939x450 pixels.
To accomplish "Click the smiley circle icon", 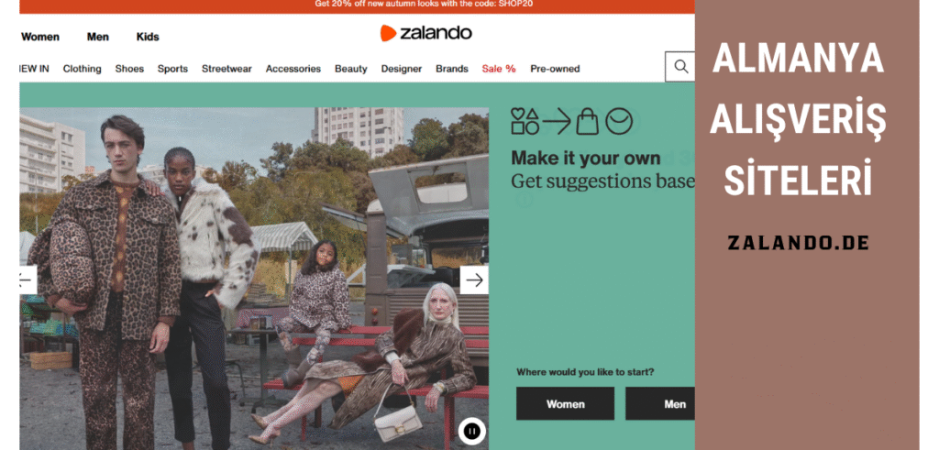I will (619, 122).
